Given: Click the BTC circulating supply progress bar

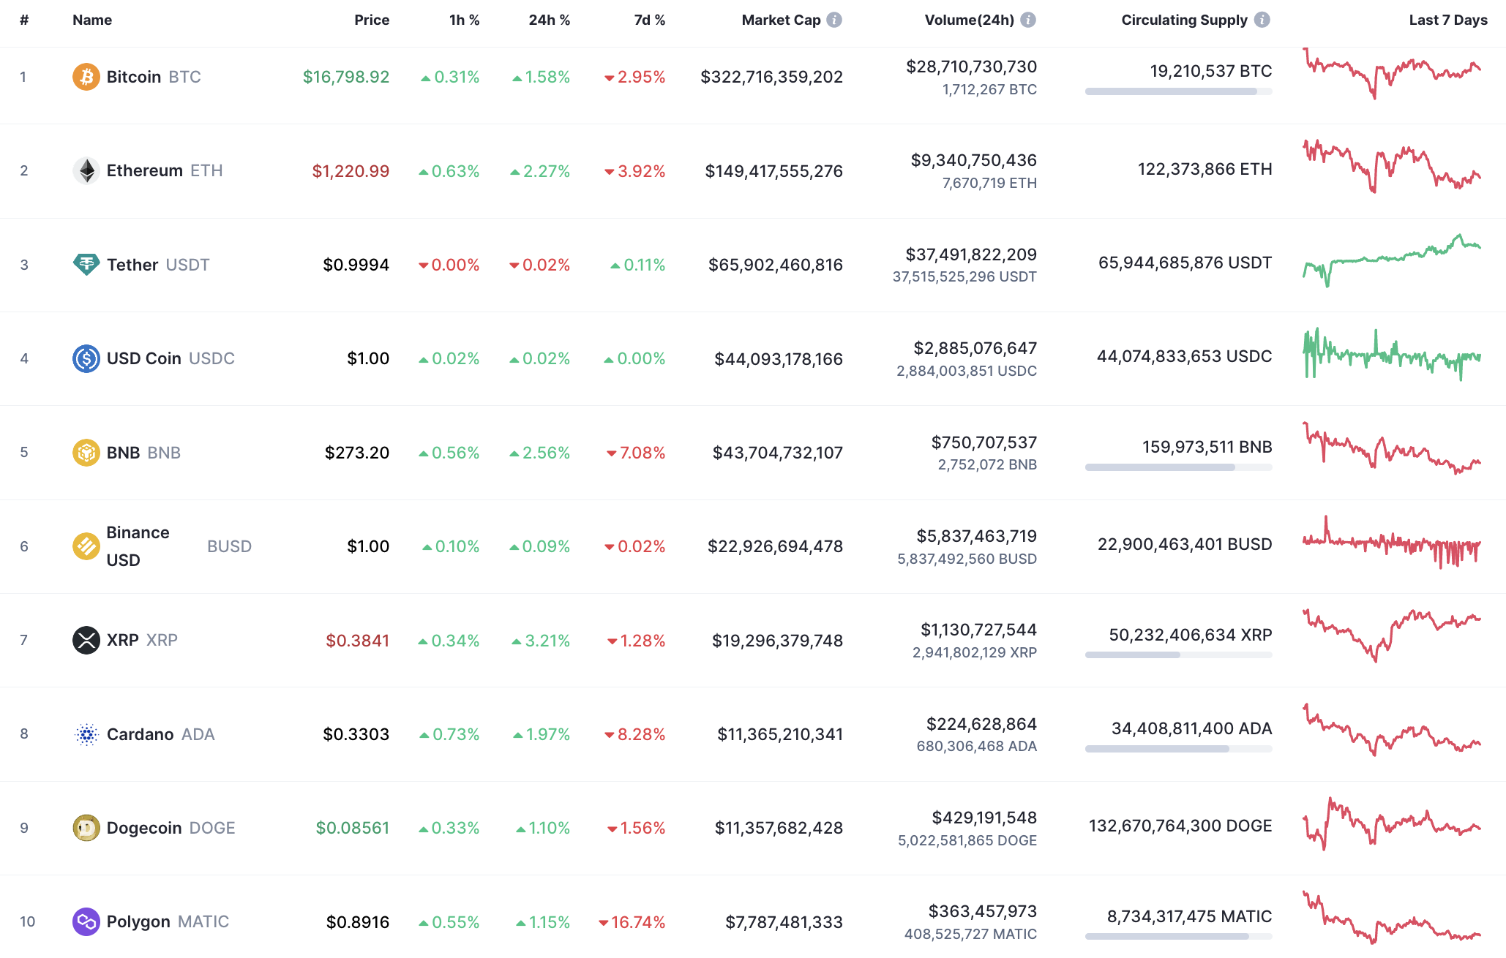Looking at the screenshot, I should tap(1177, 91).
